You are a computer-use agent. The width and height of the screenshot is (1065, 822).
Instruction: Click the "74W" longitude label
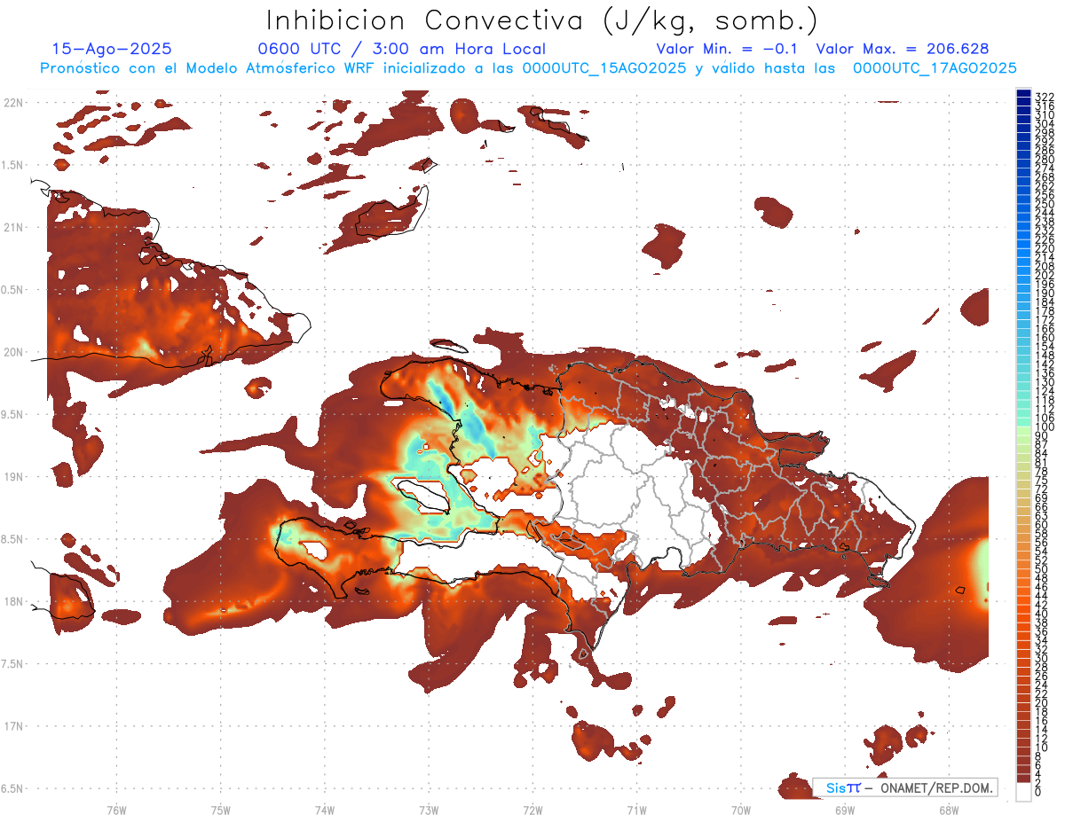click(324, 810)
